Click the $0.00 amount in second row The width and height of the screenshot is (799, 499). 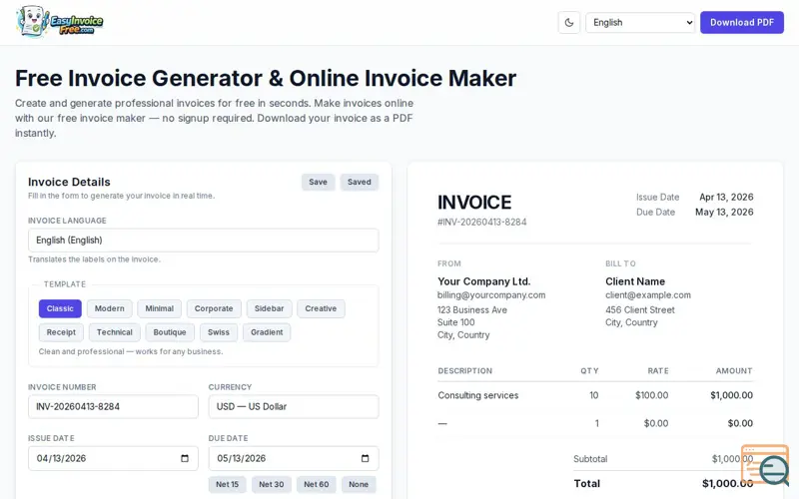[740, 423]
